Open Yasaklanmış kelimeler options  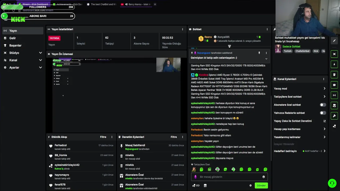click(x=299, y=137)
